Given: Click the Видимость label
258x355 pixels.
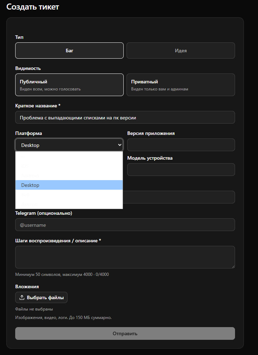Looking at the screenshot, I should click(x=28, y=68).
